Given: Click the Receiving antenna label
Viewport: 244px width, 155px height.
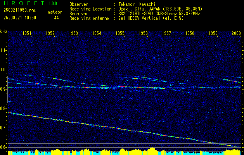Looking at the screenshot, I should (x=89, y=18).
